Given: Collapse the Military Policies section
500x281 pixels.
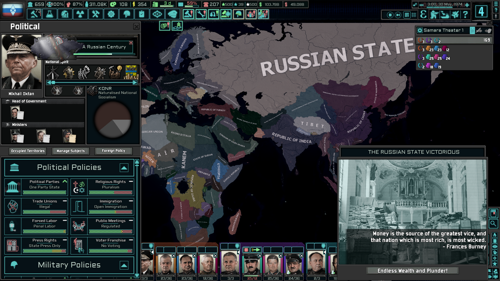Looking at the screenshot, I should pyautogui.click(x=124, y=265).
